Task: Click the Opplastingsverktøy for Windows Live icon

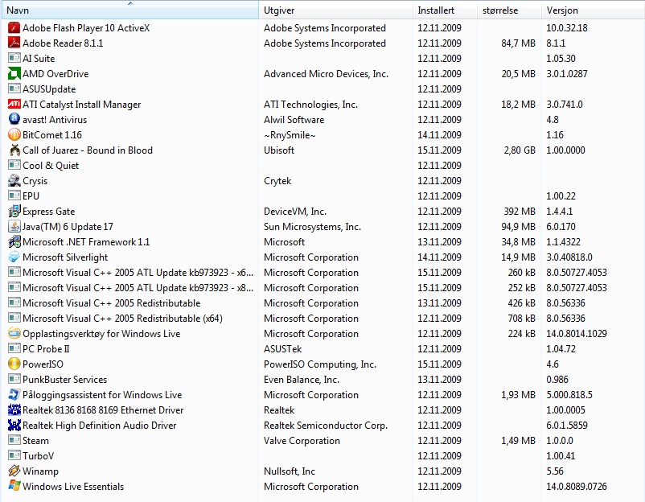Action: pyautogui.click(x=14, y=333)
